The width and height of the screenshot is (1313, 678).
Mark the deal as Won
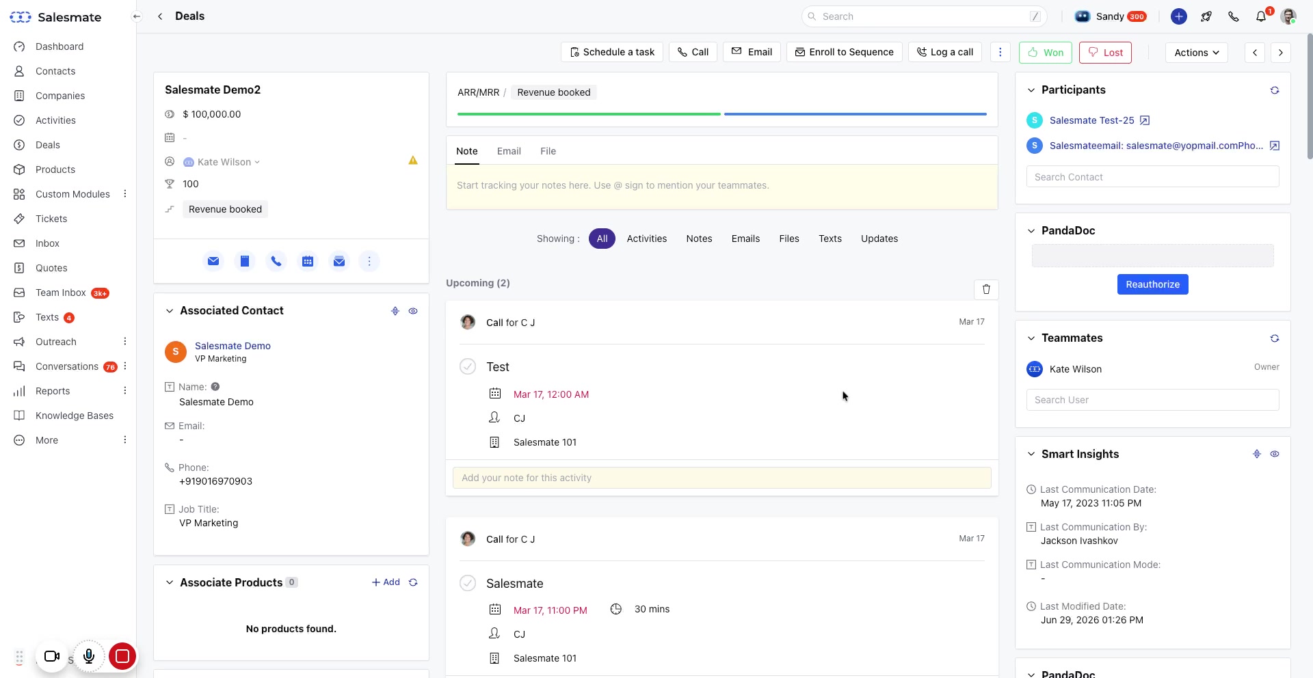[x=1046, y=53]
